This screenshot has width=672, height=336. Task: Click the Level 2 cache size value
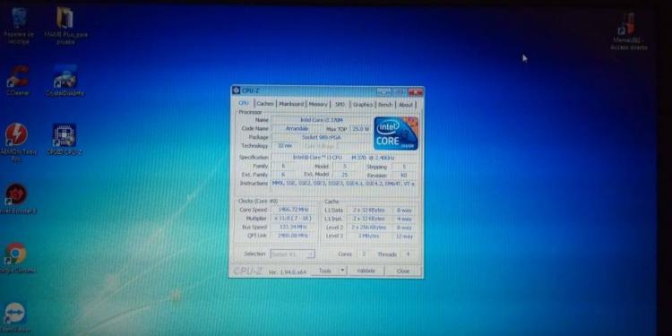pos(368,228)
